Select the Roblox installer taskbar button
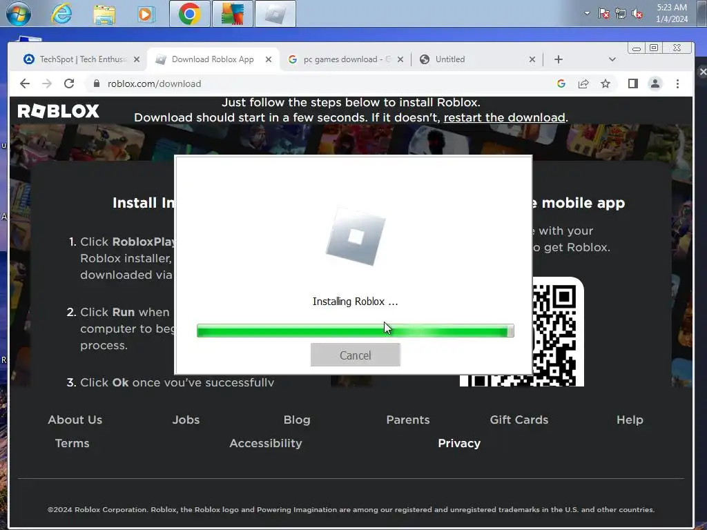The height and width of the screenshot is (530, 707). 275,14
